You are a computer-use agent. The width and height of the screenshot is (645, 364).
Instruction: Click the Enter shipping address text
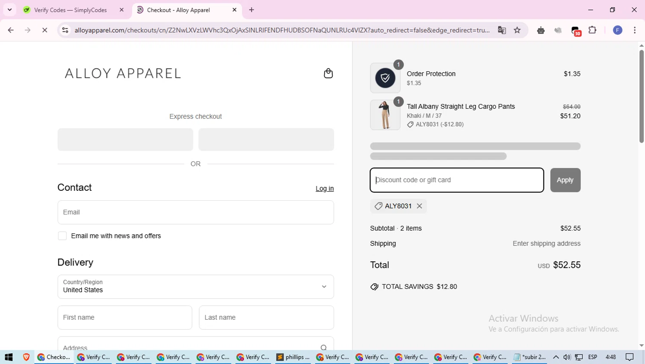(547, 244)
